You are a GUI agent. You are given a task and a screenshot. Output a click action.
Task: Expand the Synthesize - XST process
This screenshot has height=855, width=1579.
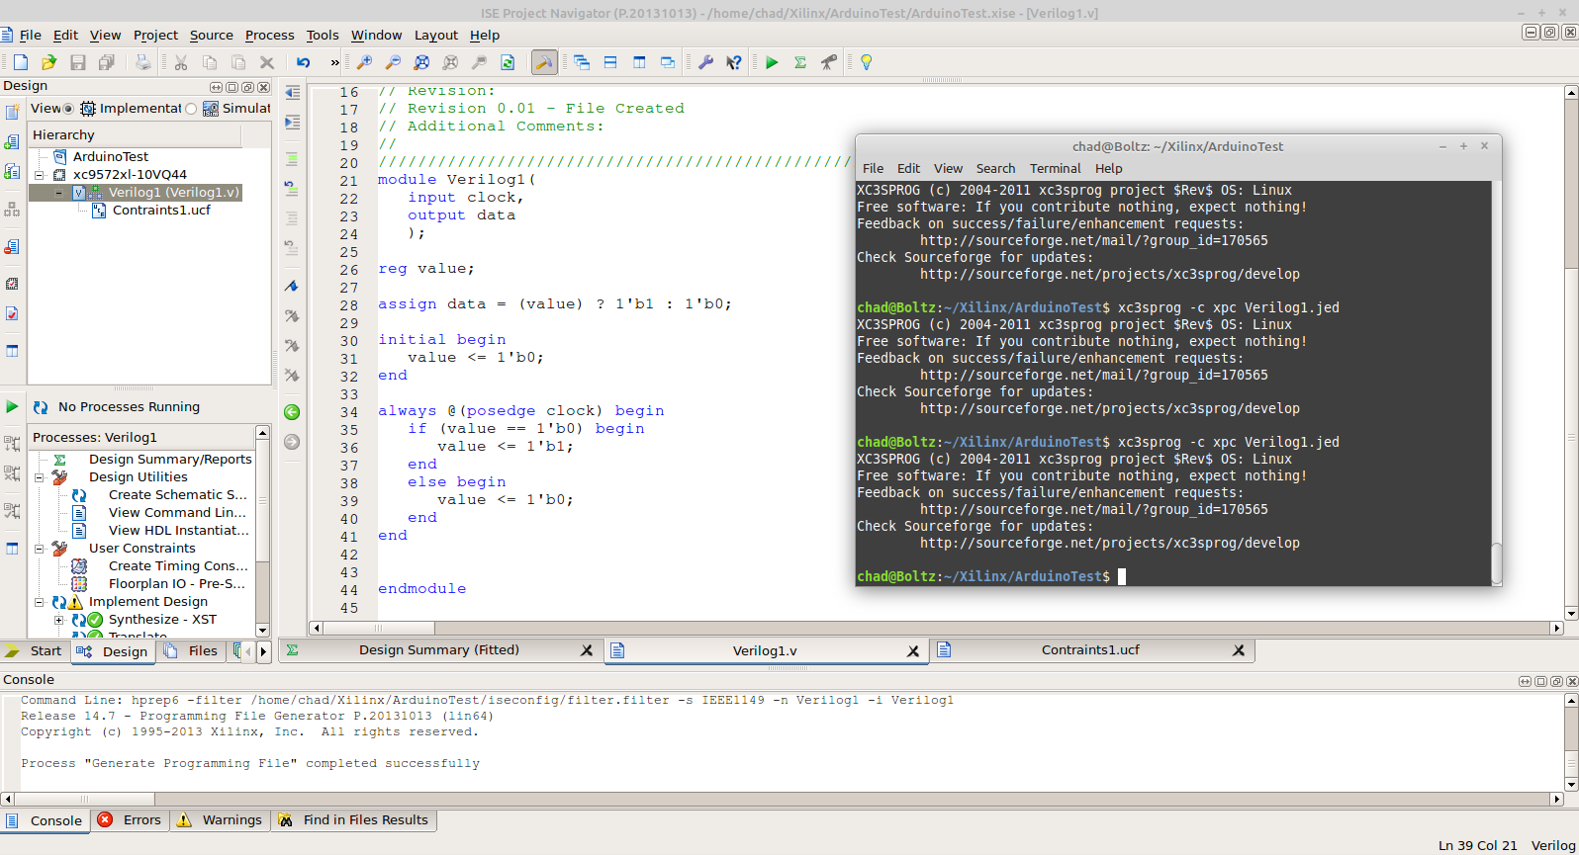(58, 620)
